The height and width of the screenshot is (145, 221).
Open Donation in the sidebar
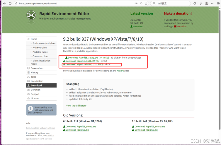(x=41, y=90)
